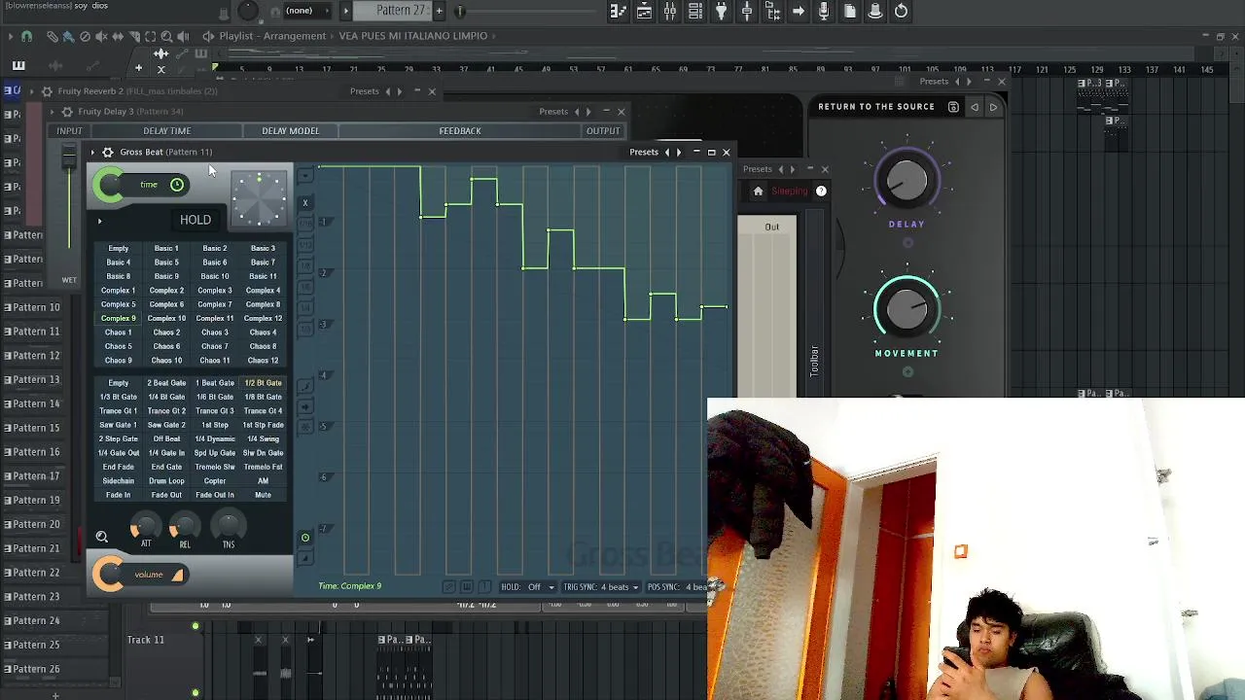The height and width of the screenshot is (700, 1245).
Task: Click the Out label in Sleeping plugin
Action: [x=771, y=227]
